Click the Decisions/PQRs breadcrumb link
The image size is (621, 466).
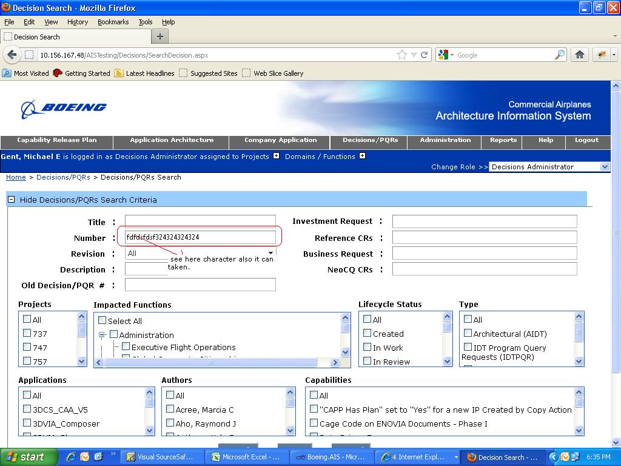pyautogui.click(x=63, y=177)
